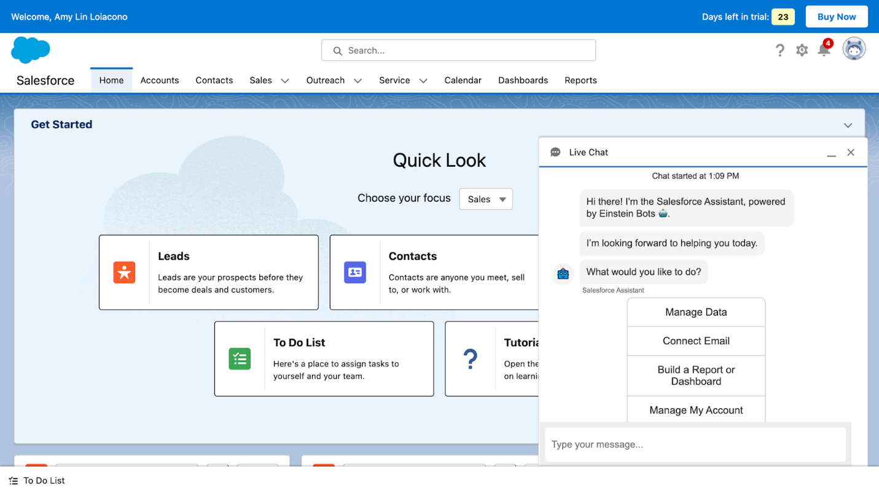Expand the Outreach nav menu arrow
Screen dimensions: 879x494
[x=357, y=81]
